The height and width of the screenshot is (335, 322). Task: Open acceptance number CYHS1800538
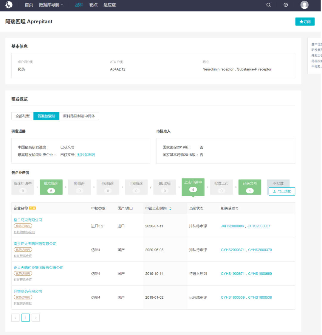click(260, 297)
